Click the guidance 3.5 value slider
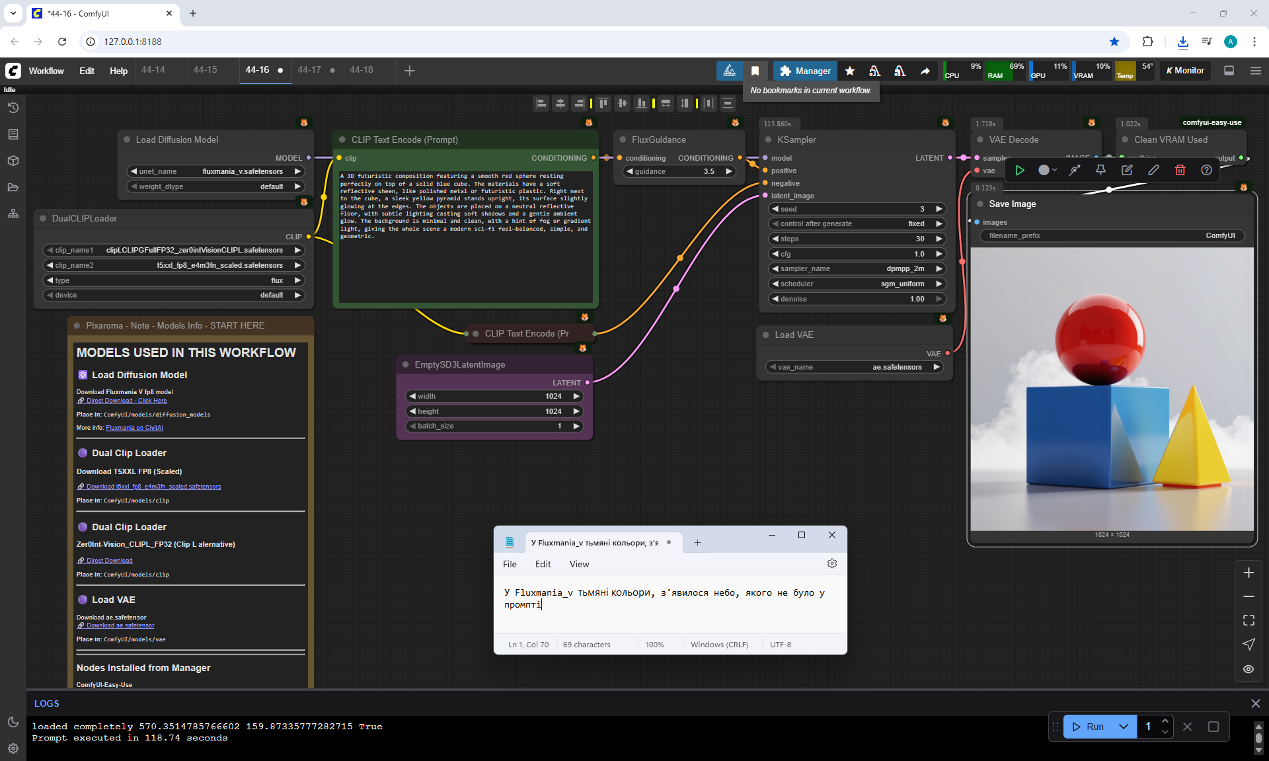Screen dimensions: 1269x761 click(679, 171)
